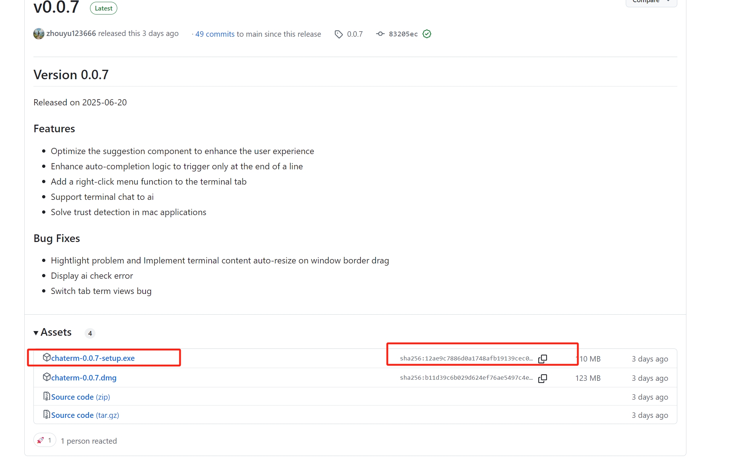Screen dimensions: 743x468
Task: Click 'released this 3 days ago' timestamp
Action: click(138, 33)
